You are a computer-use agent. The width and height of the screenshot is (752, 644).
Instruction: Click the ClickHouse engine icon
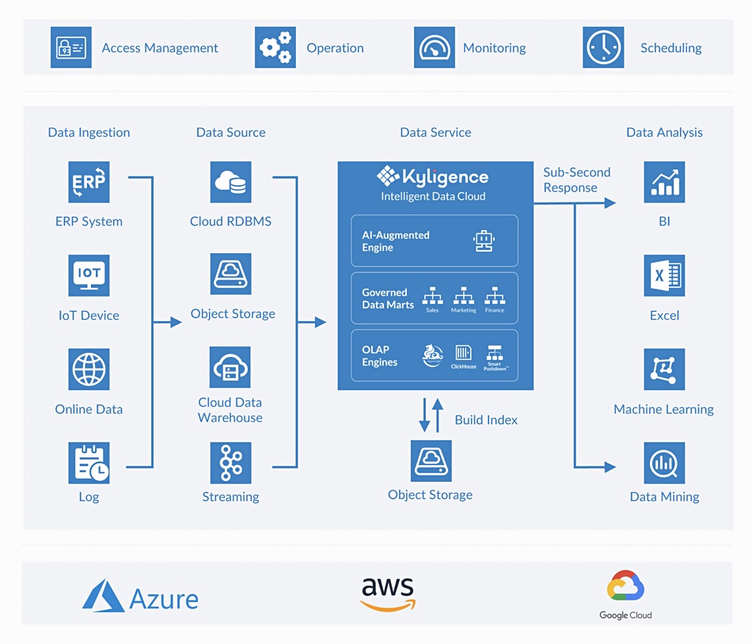463,357
